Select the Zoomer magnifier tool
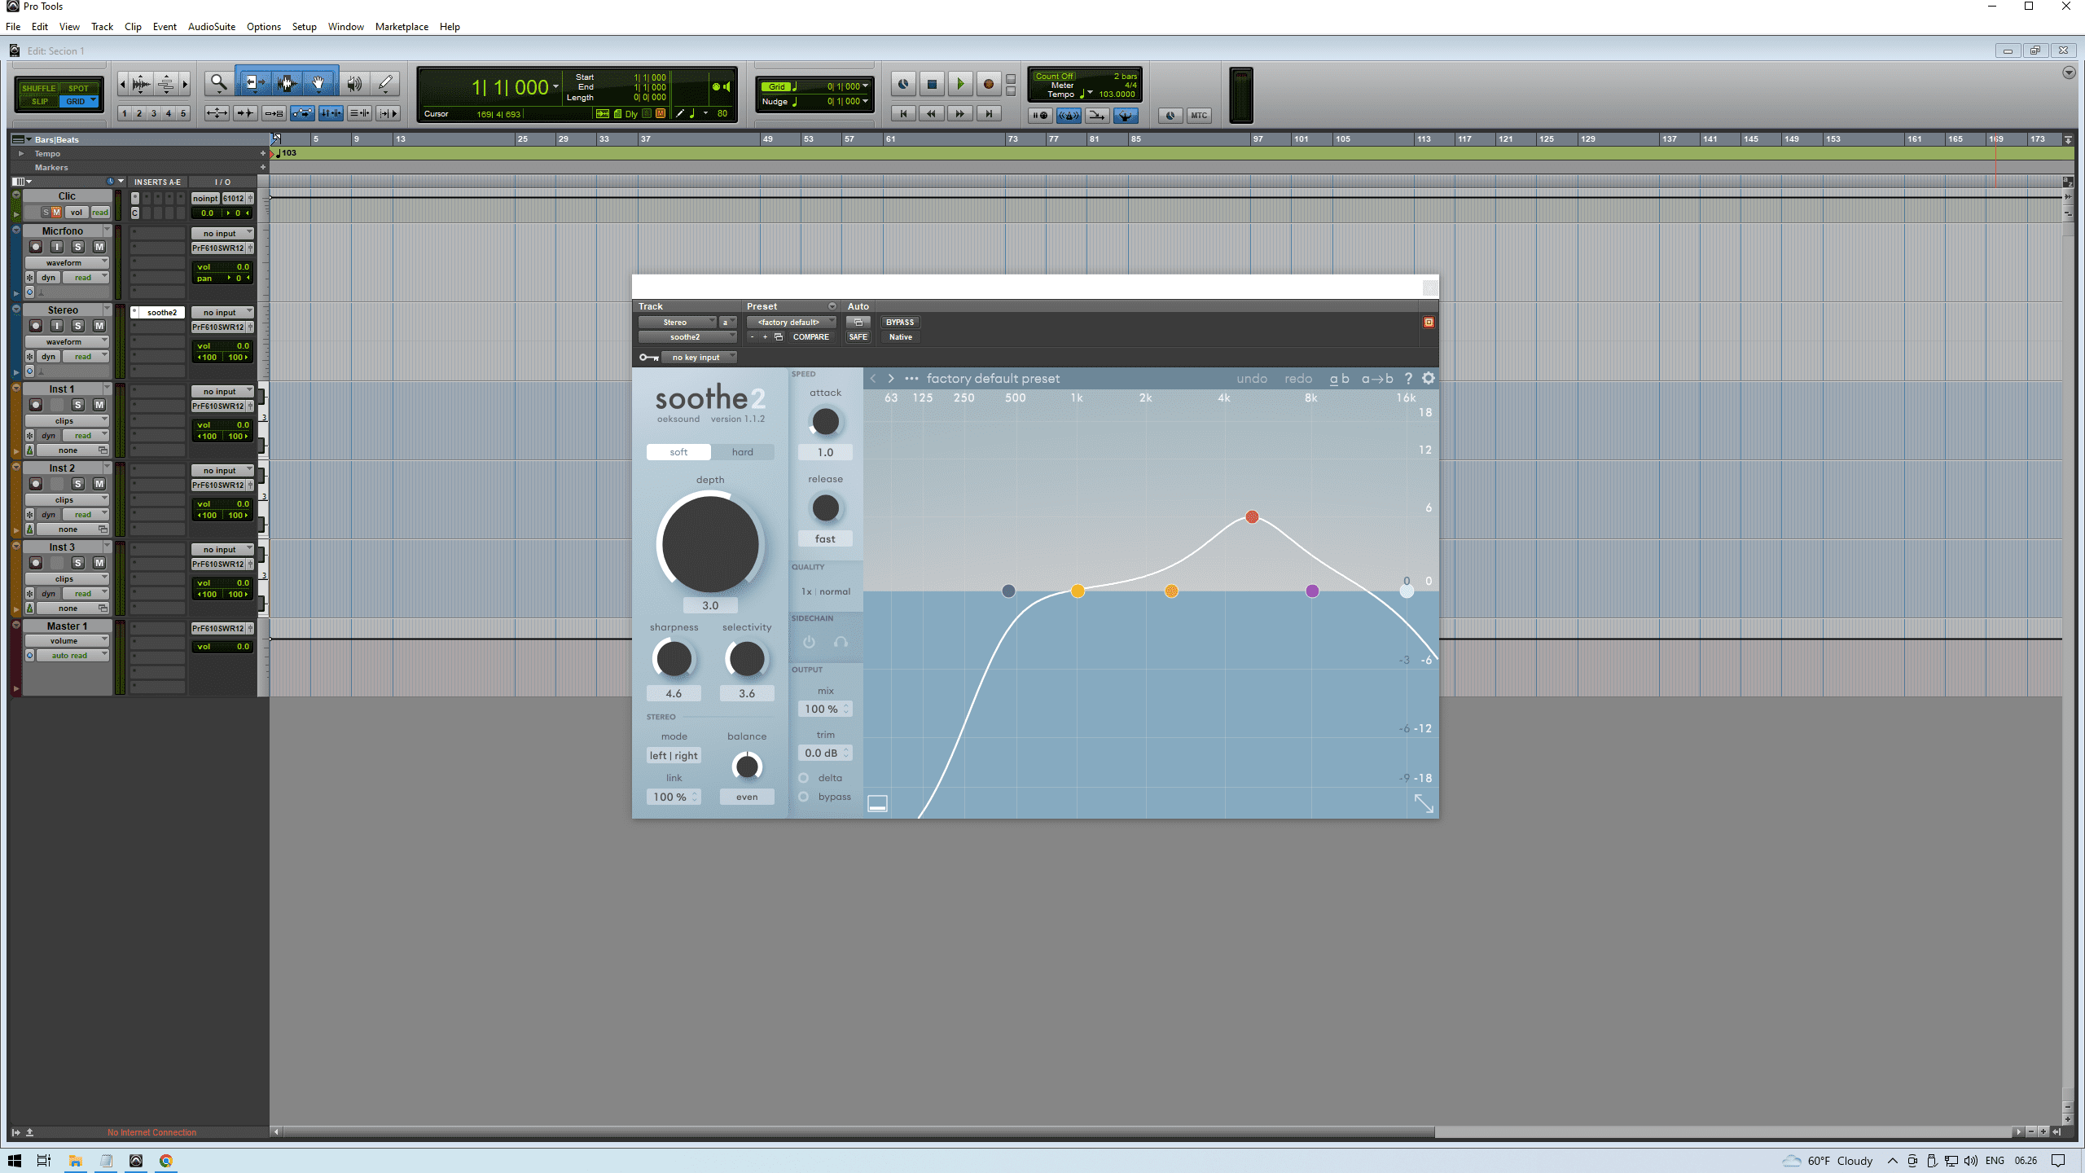 (218, 83)
